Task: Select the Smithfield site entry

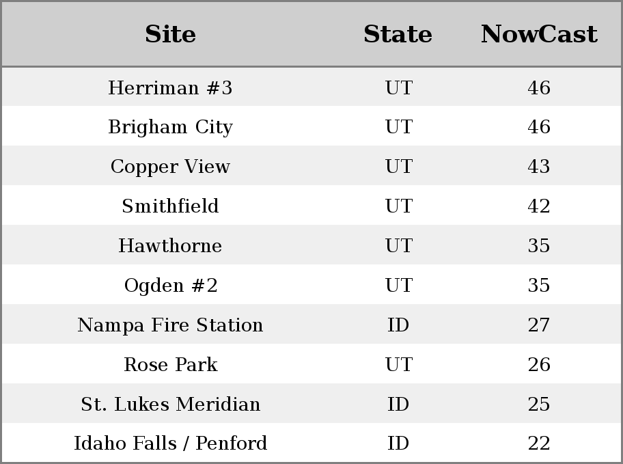Action: click(170, 206)
